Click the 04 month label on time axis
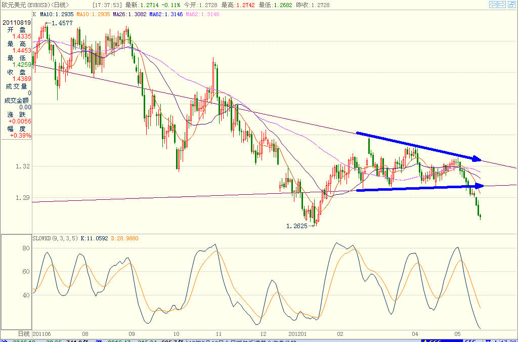Image resolution: width=518 pixels, height=342 pixels. (415, 334)
